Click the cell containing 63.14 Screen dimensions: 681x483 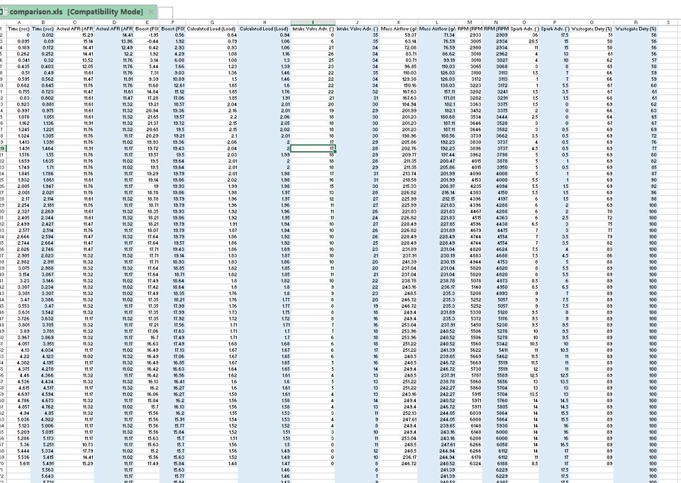click(399, 41)
